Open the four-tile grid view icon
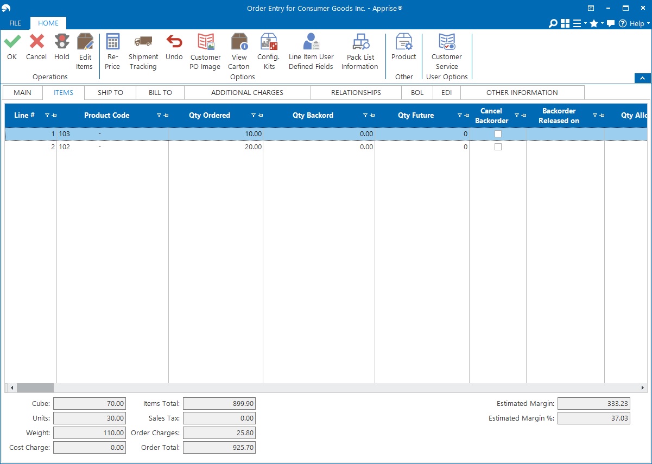Image resolution: width=652 pixels, height=464 pixels. point(565,23)
